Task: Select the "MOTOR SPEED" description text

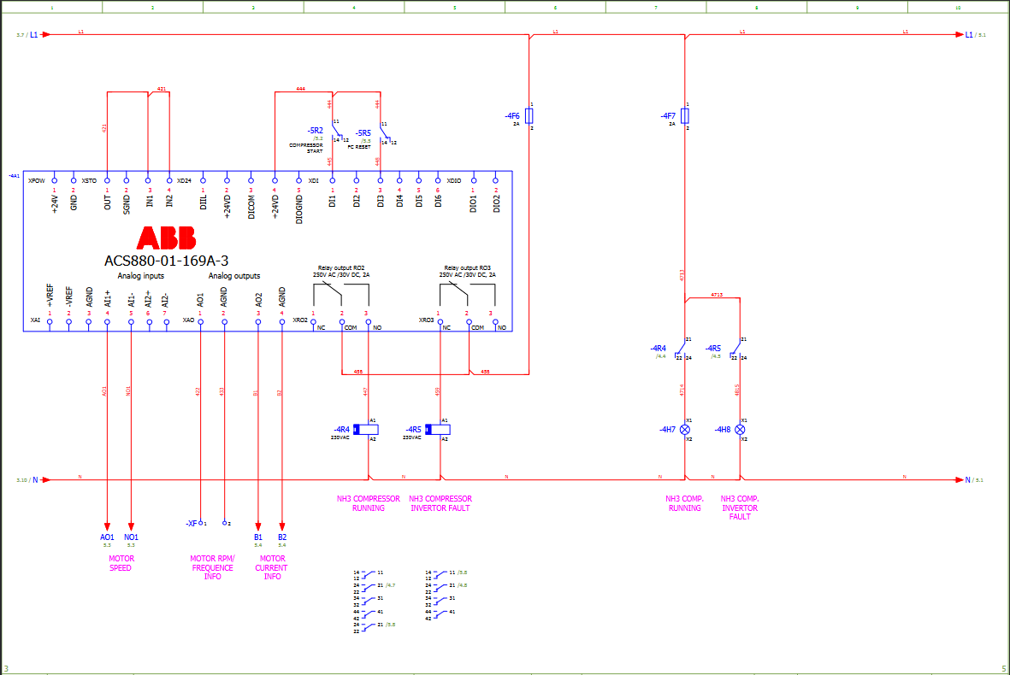Action: point(121,563)
